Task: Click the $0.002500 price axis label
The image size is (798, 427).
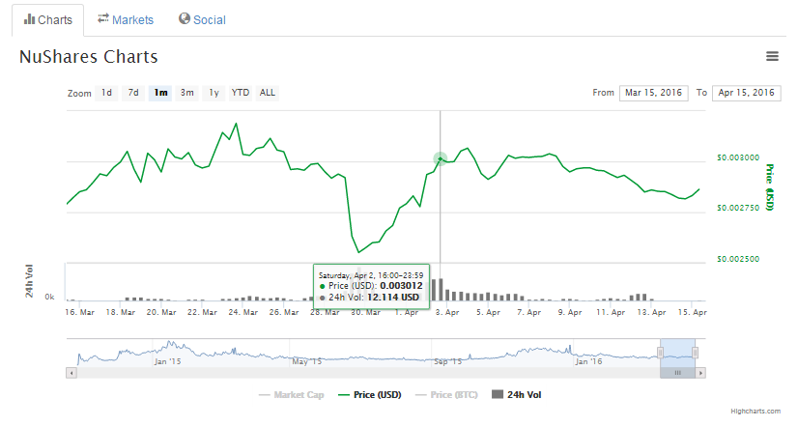Action: (x=738, y=259)
